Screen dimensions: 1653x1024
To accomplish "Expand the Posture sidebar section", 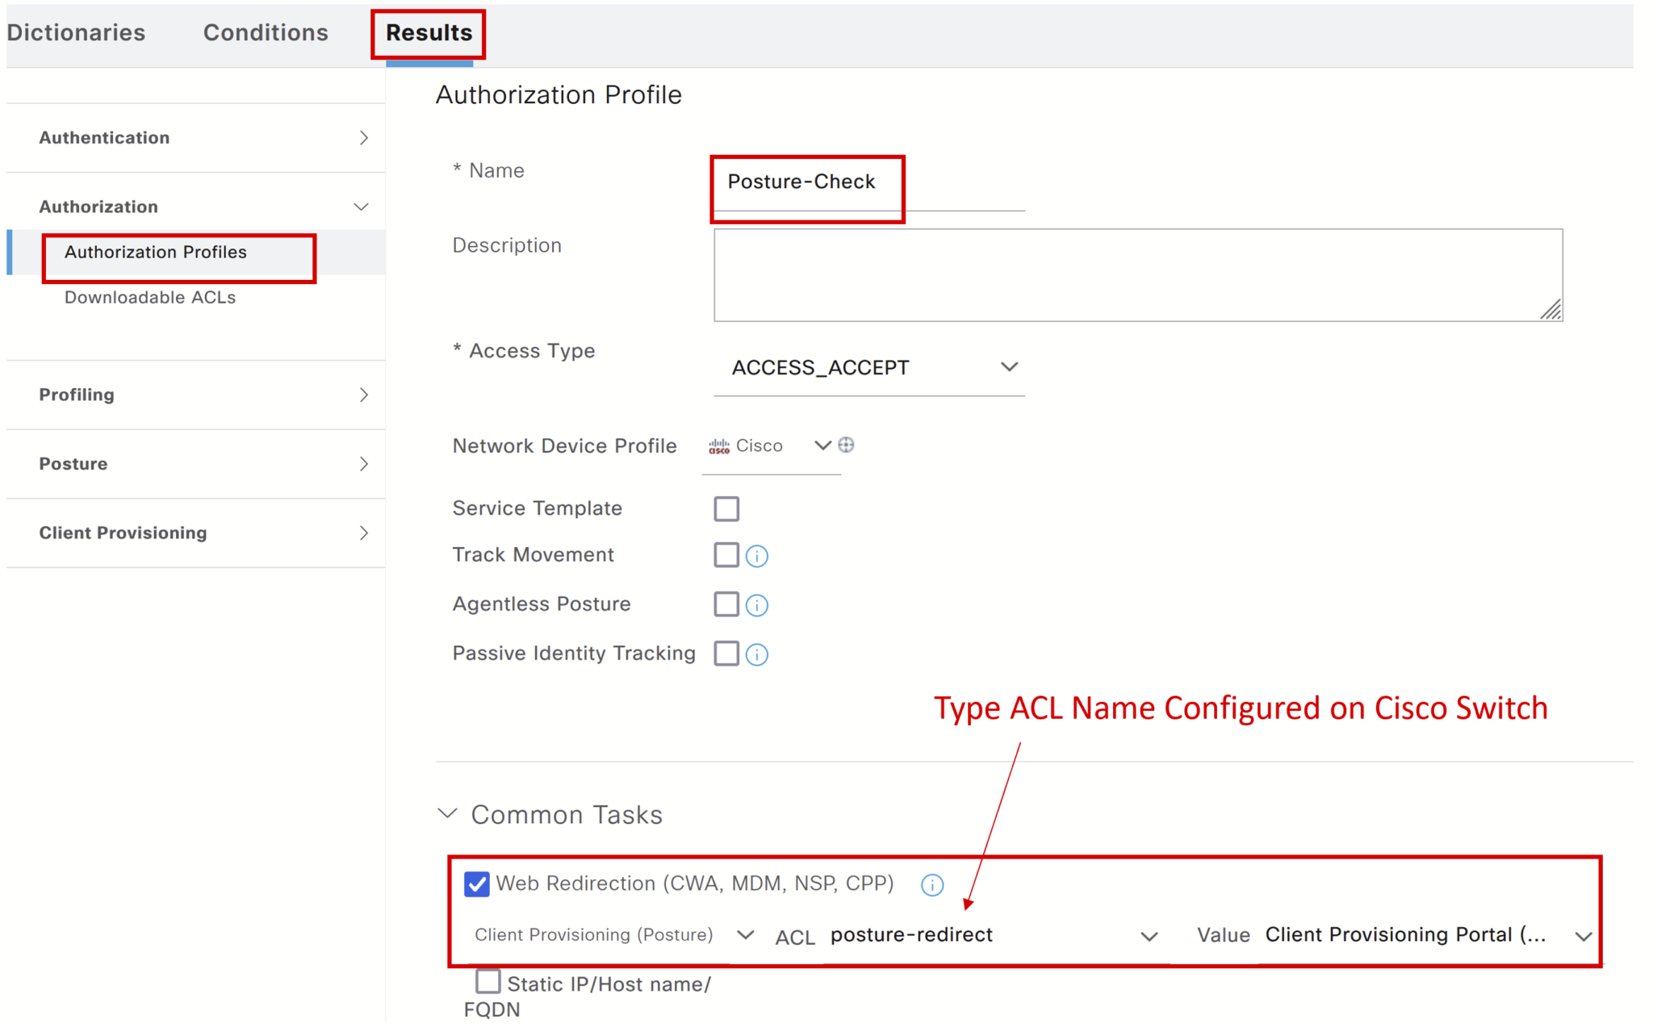I will (362, 463).
